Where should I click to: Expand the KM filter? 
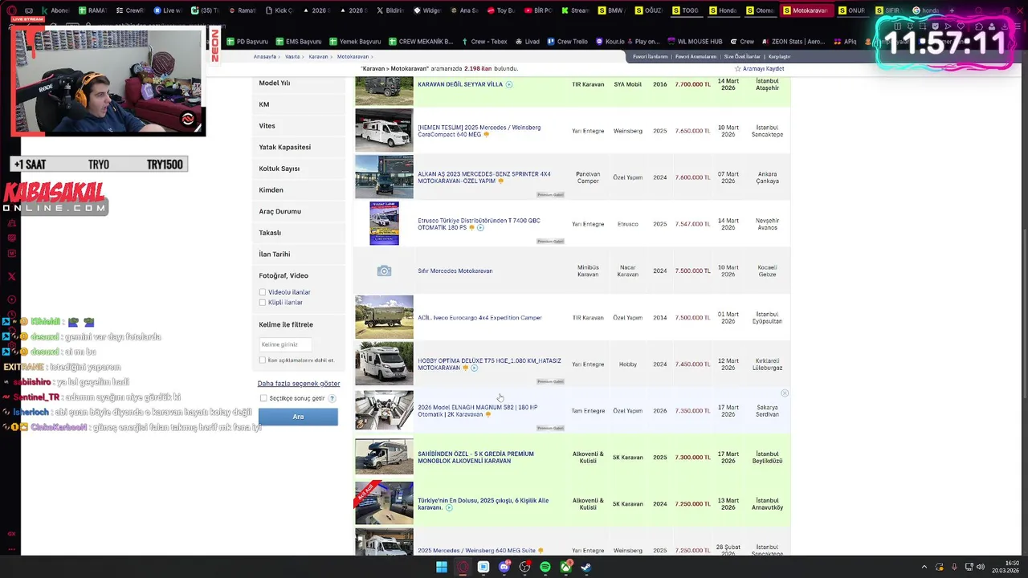pos(298,104)
